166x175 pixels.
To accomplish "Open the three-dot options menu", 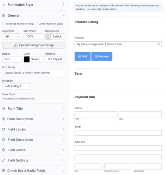I will click(64, 4).
